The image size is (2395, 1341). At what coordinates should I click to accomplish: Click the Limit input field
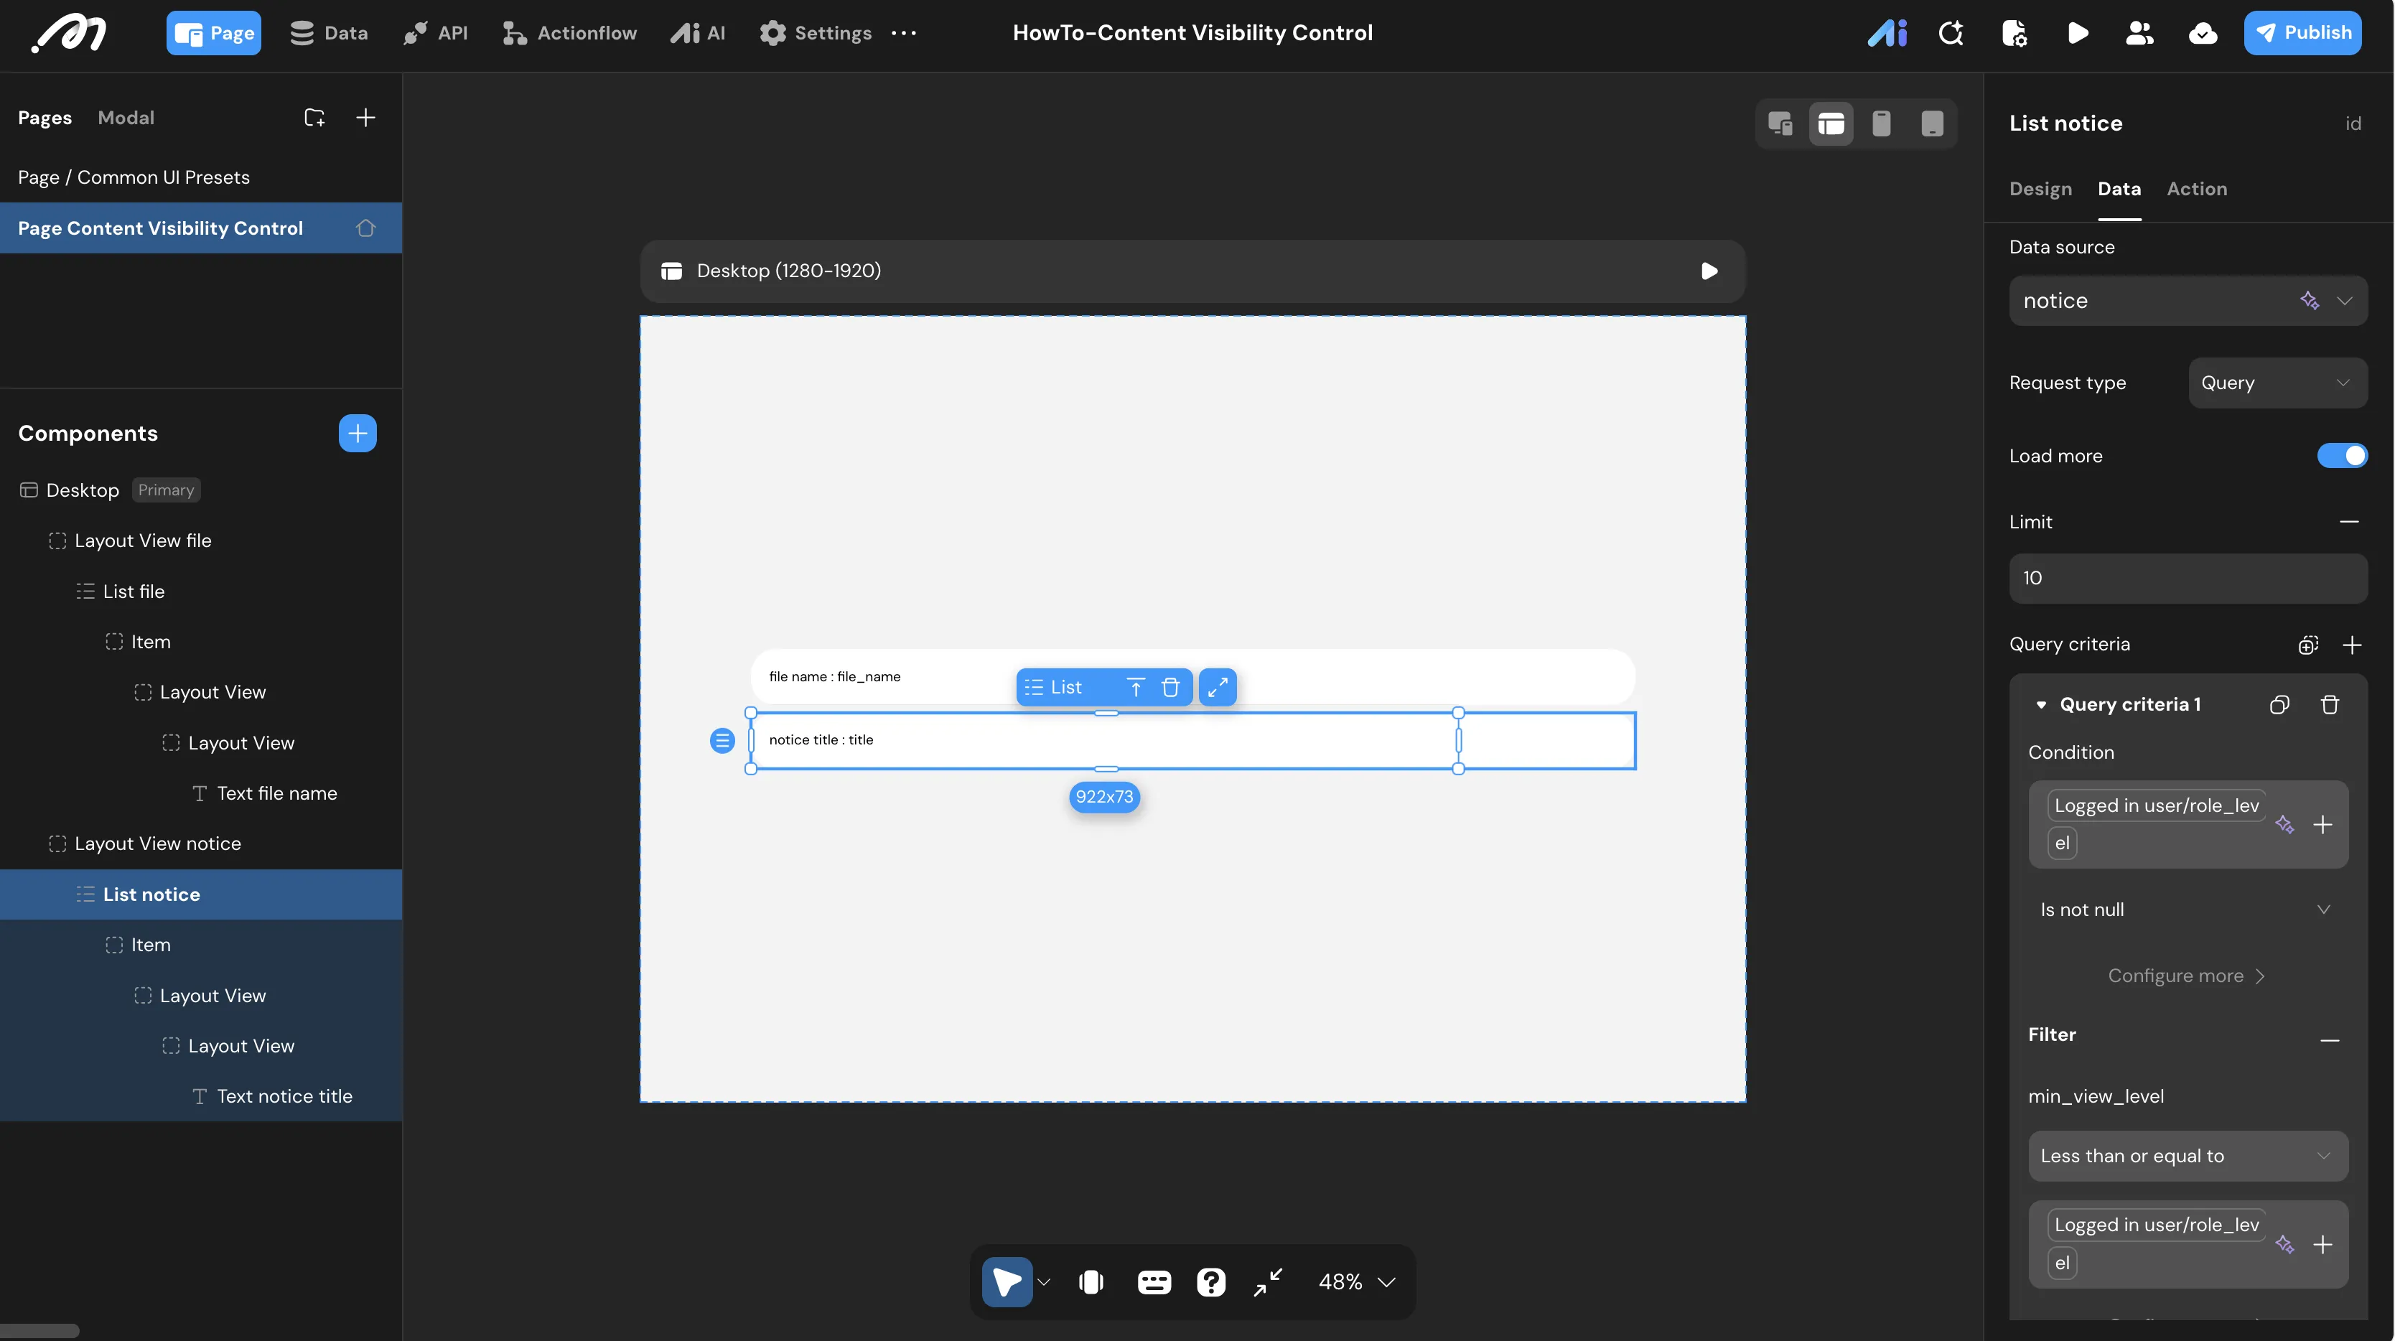[x=2188, y=579]
